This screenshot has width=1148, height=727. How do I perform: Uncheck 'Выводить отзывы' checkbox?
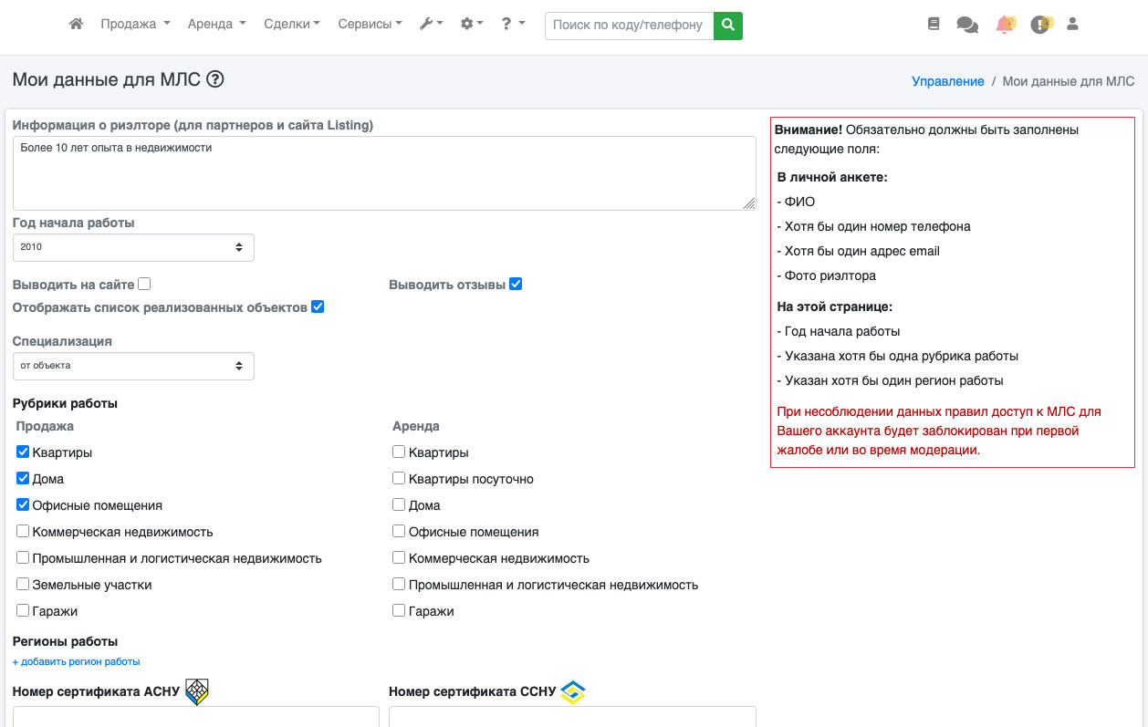click(x=516, y=285)
